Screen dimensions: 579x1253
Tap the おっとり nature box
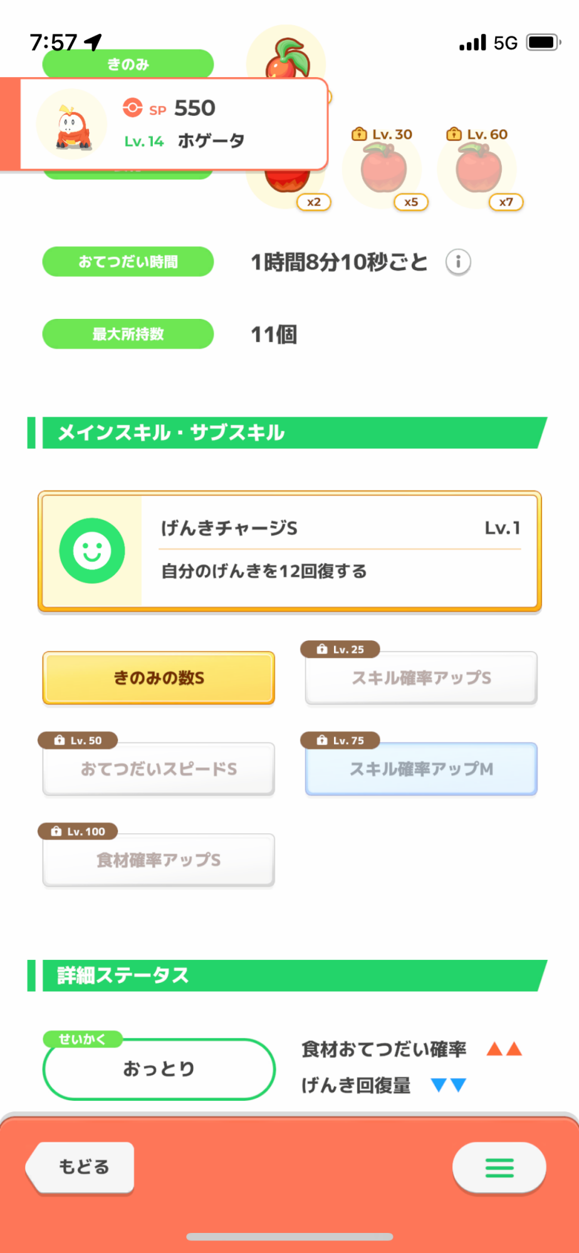tap(159, 1069)
